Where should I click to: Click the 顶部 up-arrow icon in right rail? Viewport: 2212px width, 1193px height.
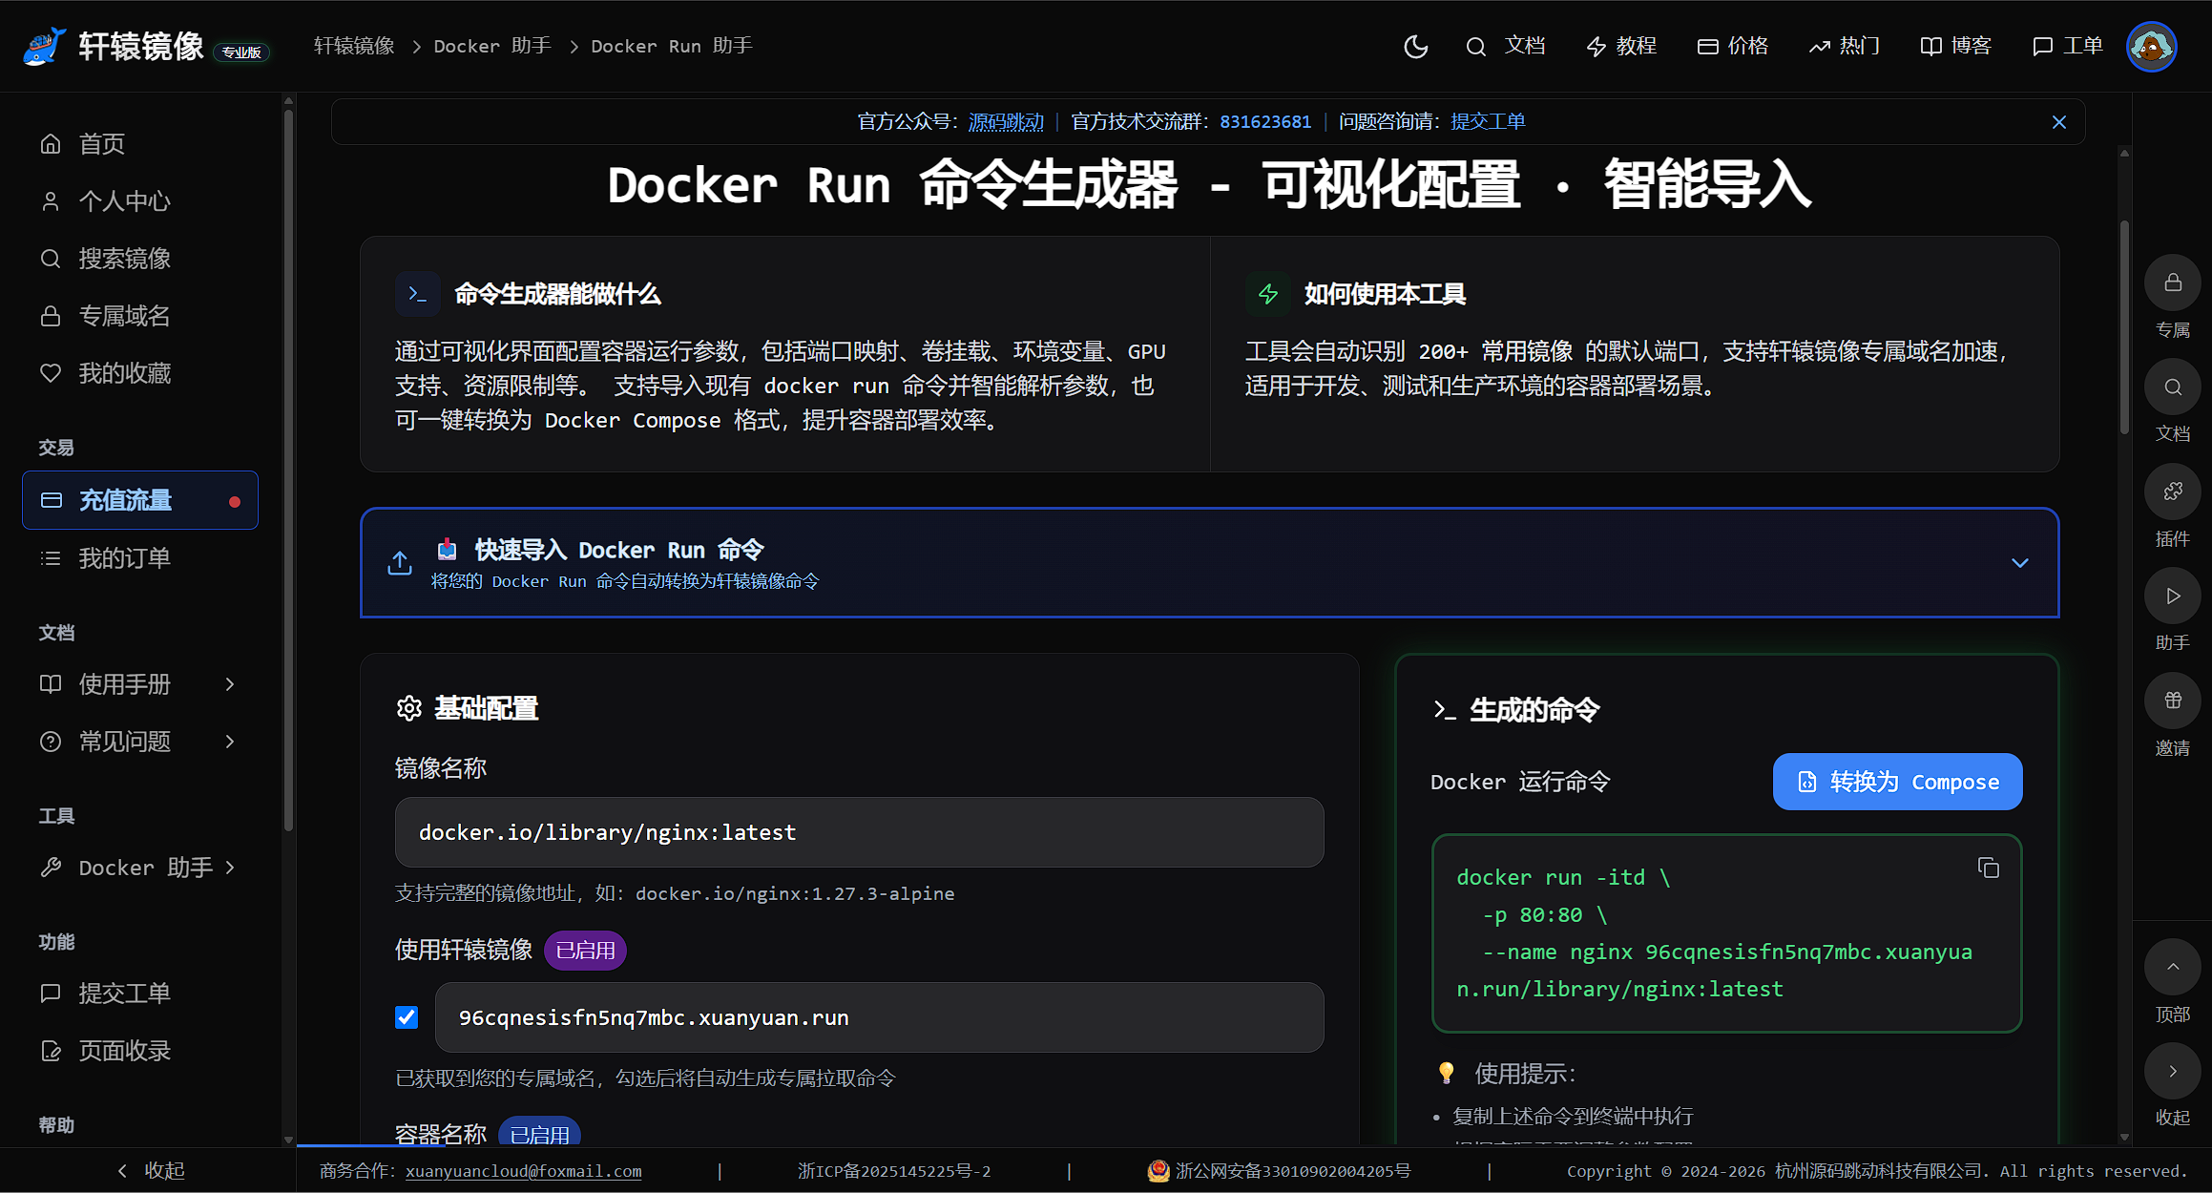tap(2173, 967)
